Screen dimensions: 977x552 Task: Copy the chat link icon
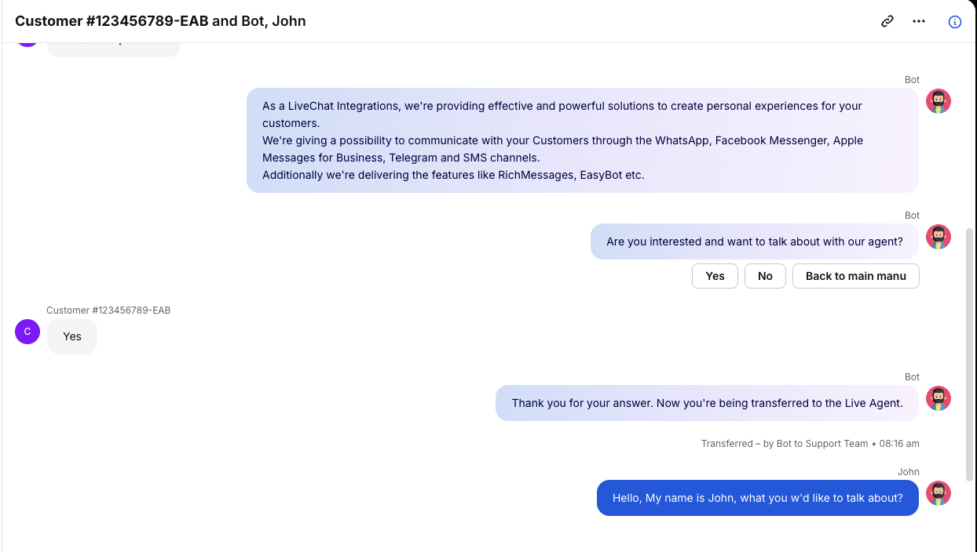pyautogui.click(x=887, y=21)
